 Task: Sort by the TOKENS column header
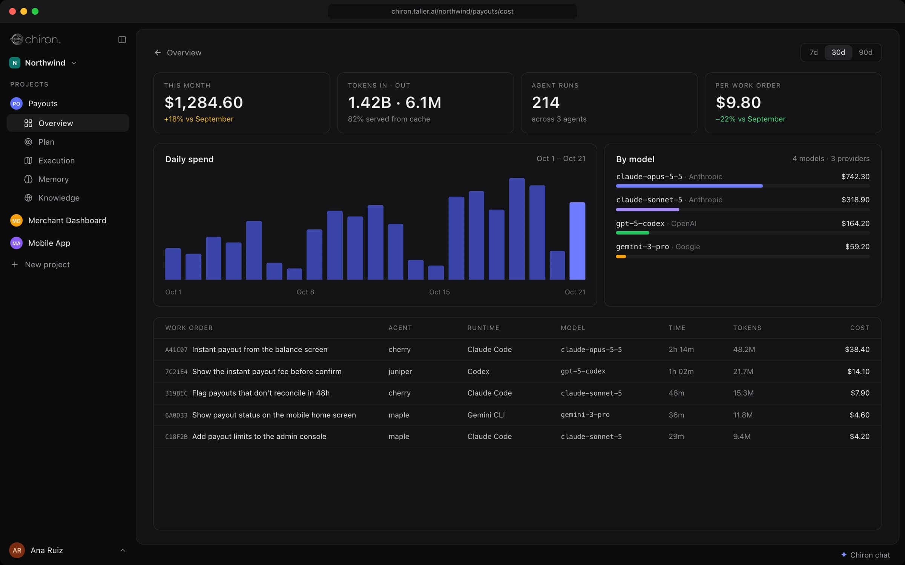tap(747, 328)
